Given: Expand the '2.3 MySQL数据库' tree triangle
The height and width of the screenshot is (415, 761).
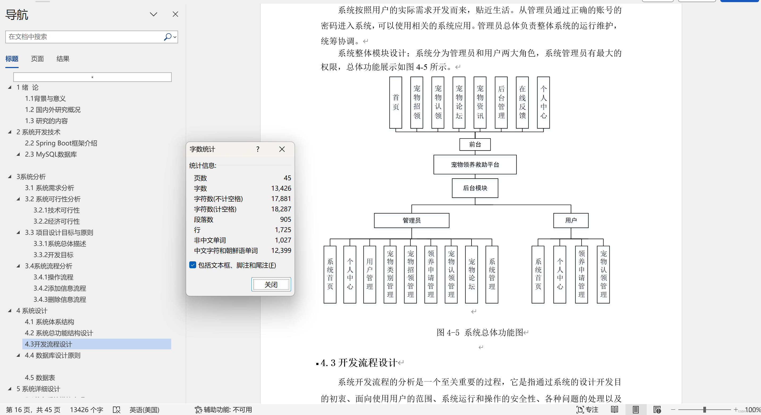Looking at the screenshot, I should (18, 154).
